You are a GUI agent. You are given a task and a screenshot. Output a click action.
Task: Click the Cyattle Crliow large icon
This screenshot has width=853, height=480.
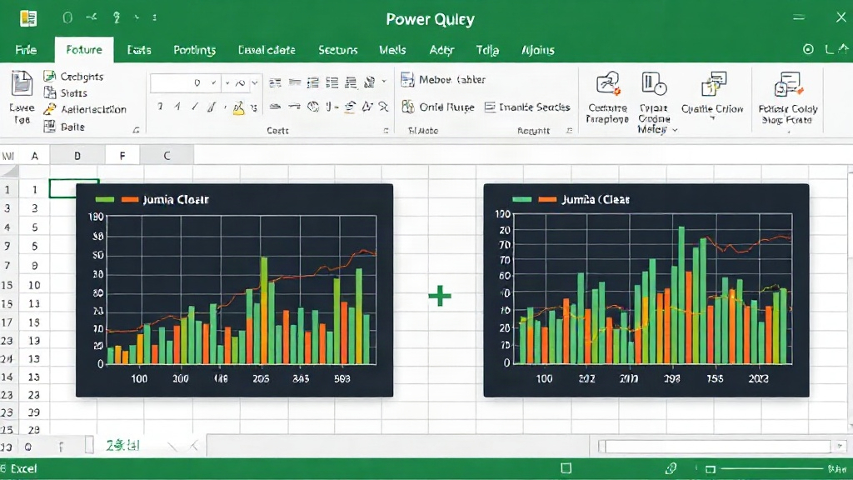(713, 84)
